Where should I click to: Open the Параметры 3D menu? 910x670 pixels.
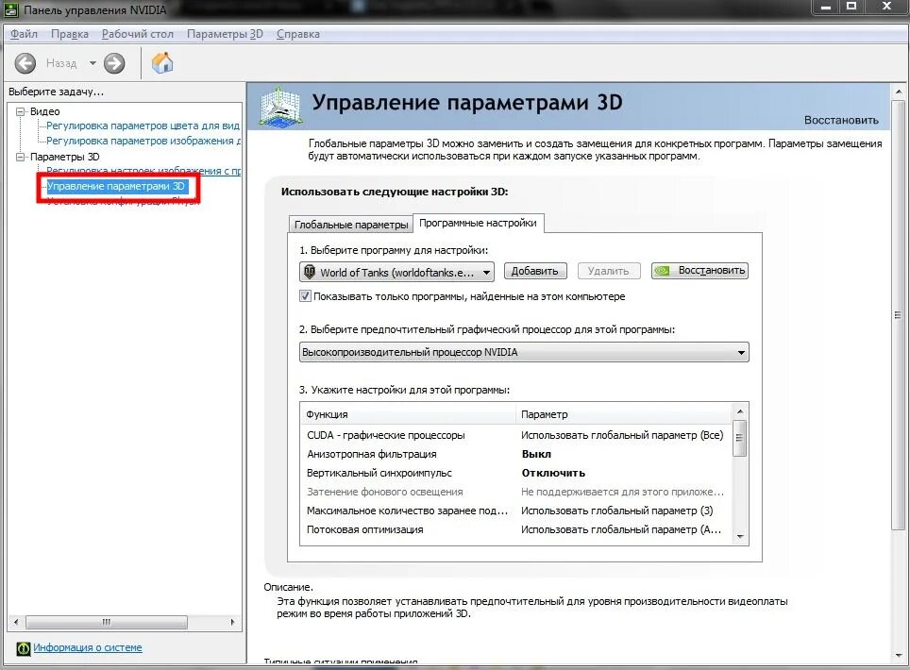(225, 34)
